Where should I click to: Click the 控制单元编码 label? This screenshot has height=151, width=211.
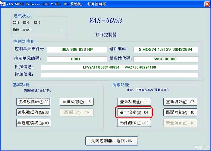tap(27, 58)
